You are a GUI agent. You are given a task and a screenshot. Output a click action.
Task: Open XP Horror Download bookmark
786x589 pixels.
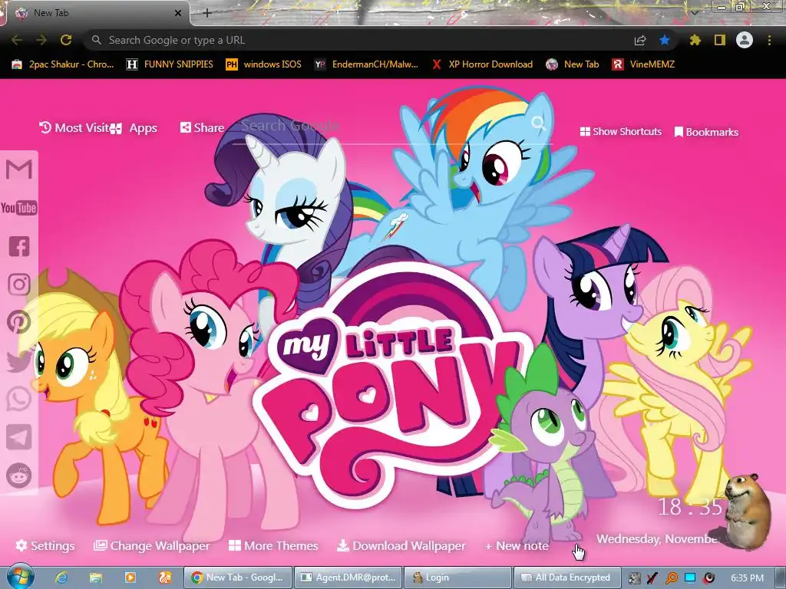click(x=482, y=64)
